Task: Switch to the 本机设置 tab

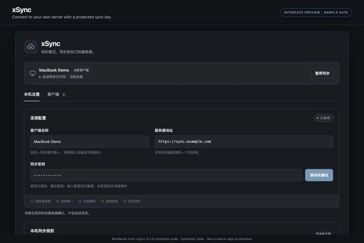Action: (32, 94)
